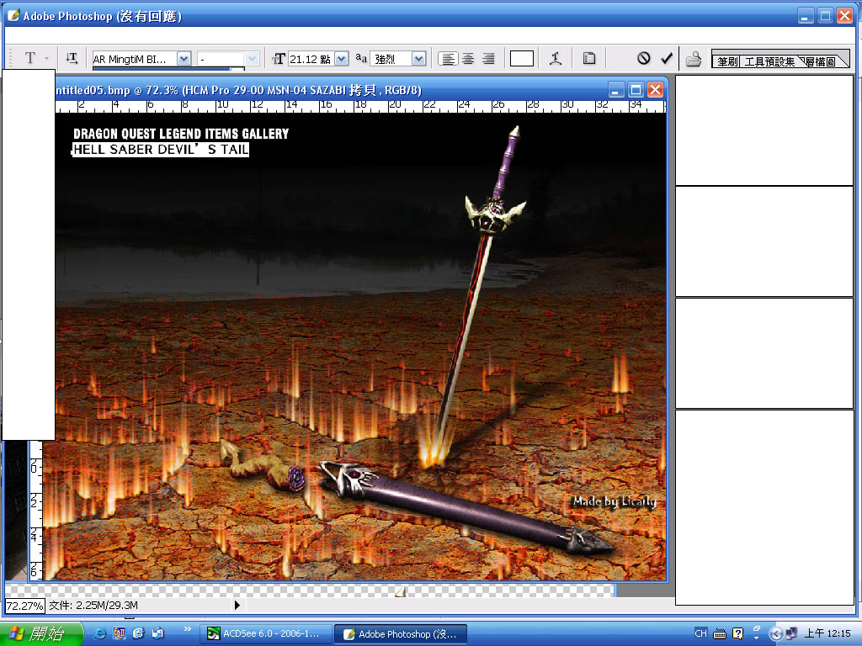The image size is (862, 646).
Task: Switch to the 筆刷 palette tab
Action: pos(727,61)
